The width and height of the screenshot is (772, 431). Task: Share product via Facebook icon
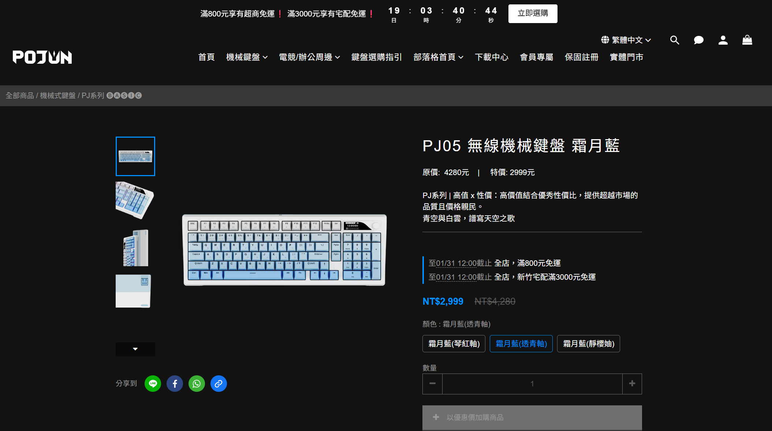pos(175,384)
